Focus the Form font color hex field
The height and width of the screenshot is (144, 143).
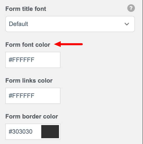33,60
